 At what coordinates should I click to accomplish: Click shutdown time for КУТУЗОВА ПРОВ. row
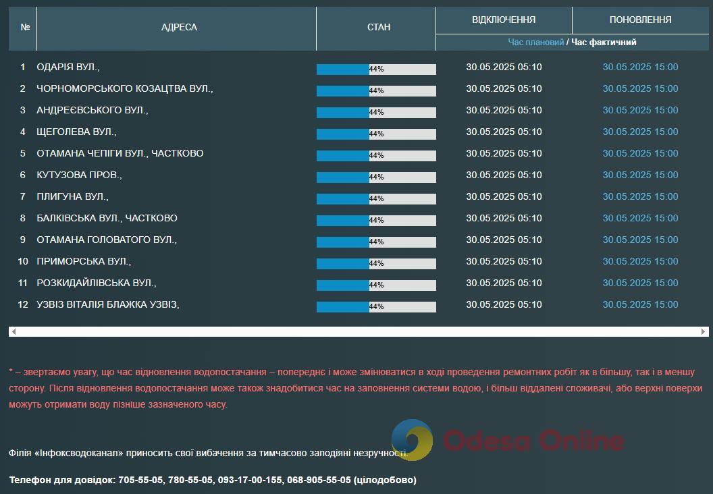504,175
